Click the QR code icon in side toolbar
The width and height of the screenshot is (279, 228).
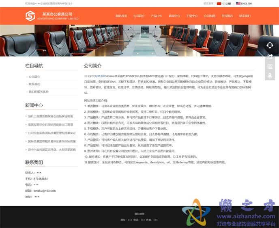tap(270, 67)
